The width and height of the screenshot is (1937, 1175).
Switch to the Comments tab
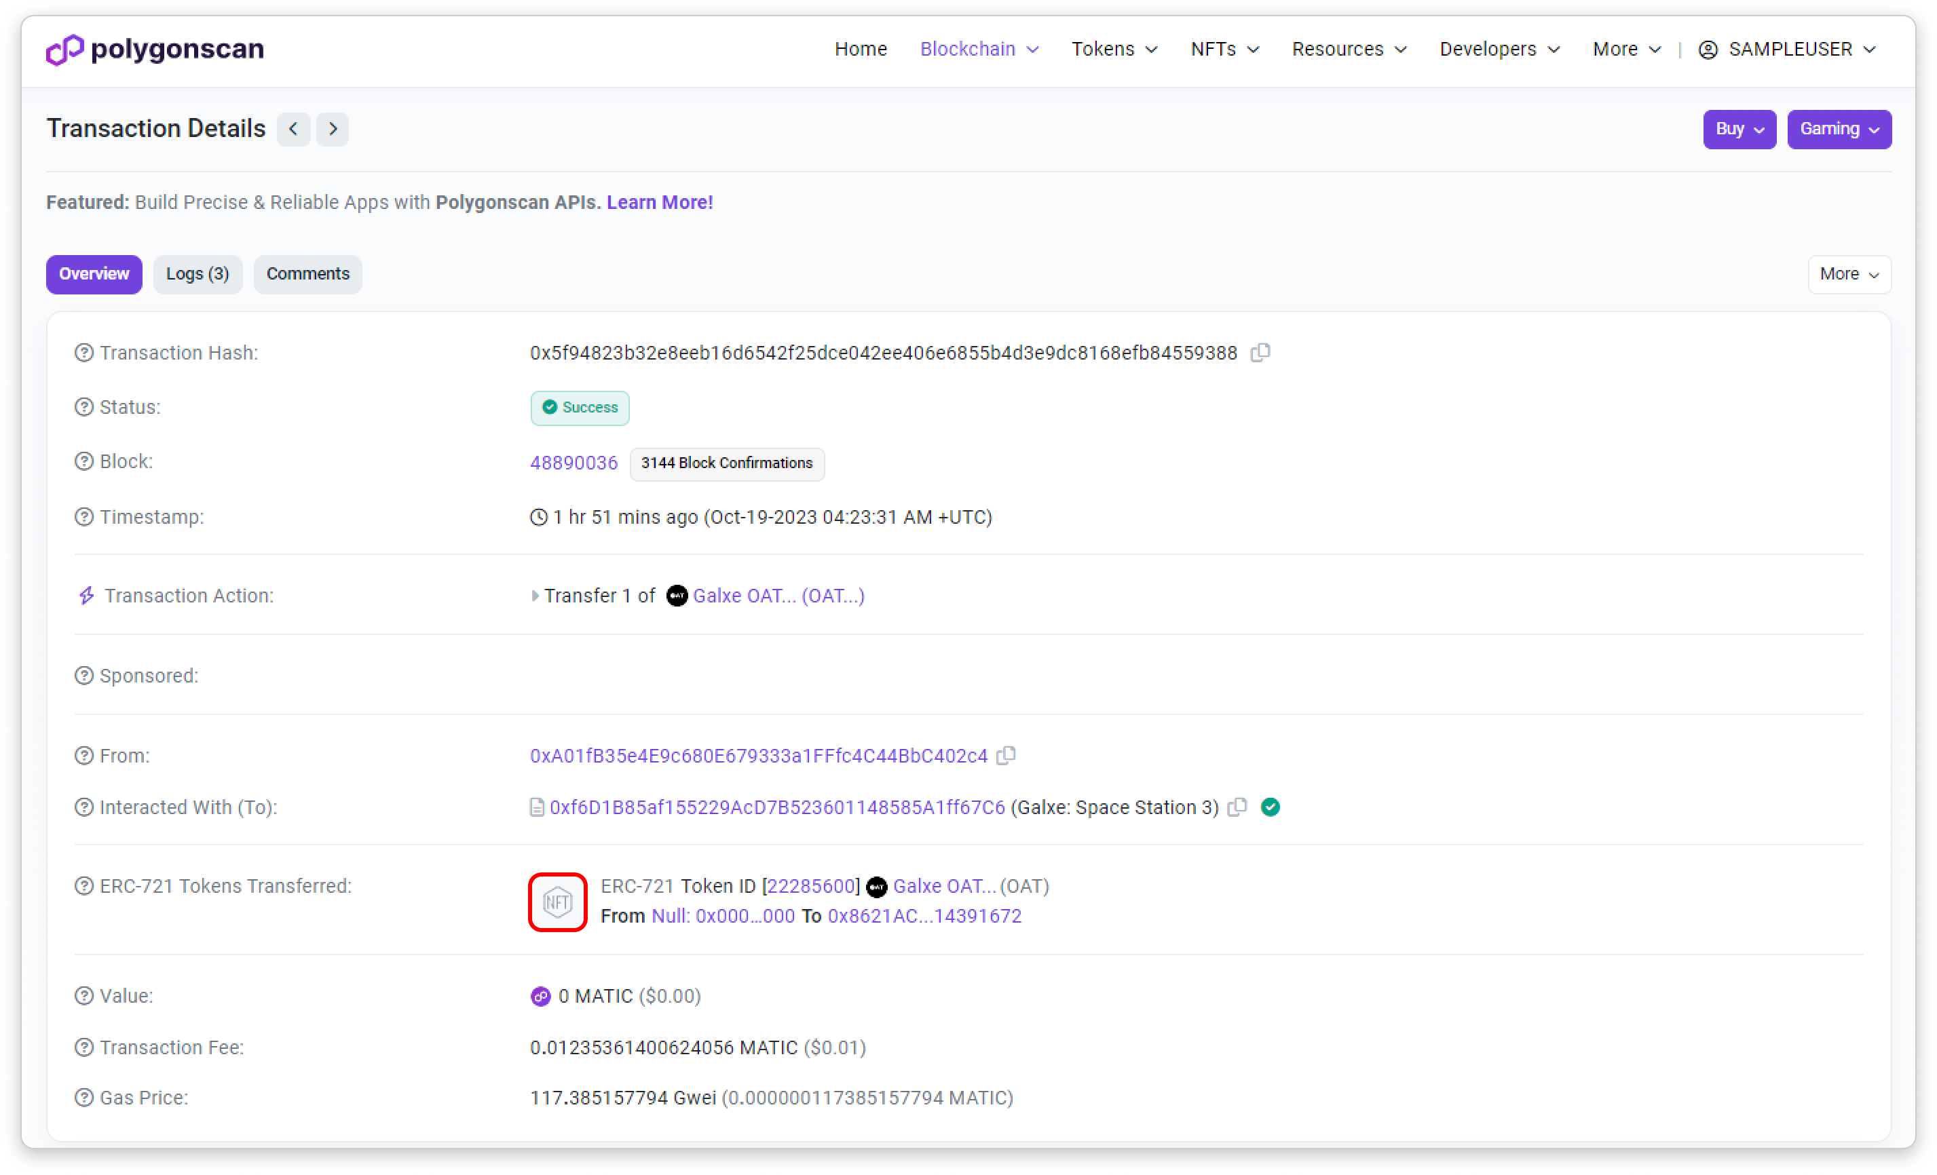click(x=307, y=274)
